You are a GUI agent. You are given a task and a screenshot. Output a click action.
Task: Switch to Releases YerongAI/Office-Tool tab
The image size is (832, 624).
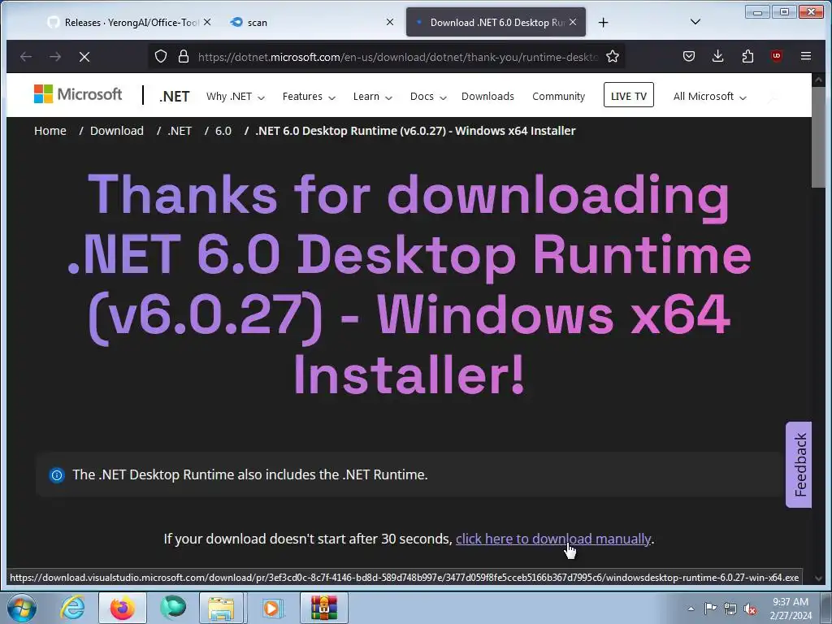click(131, 22)
